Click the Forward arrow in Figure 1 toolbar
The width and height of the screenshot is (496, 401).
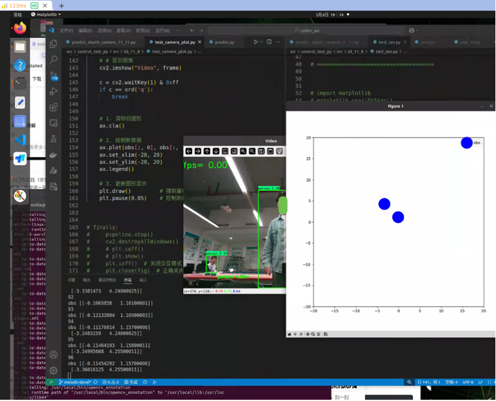pos(301,334)
